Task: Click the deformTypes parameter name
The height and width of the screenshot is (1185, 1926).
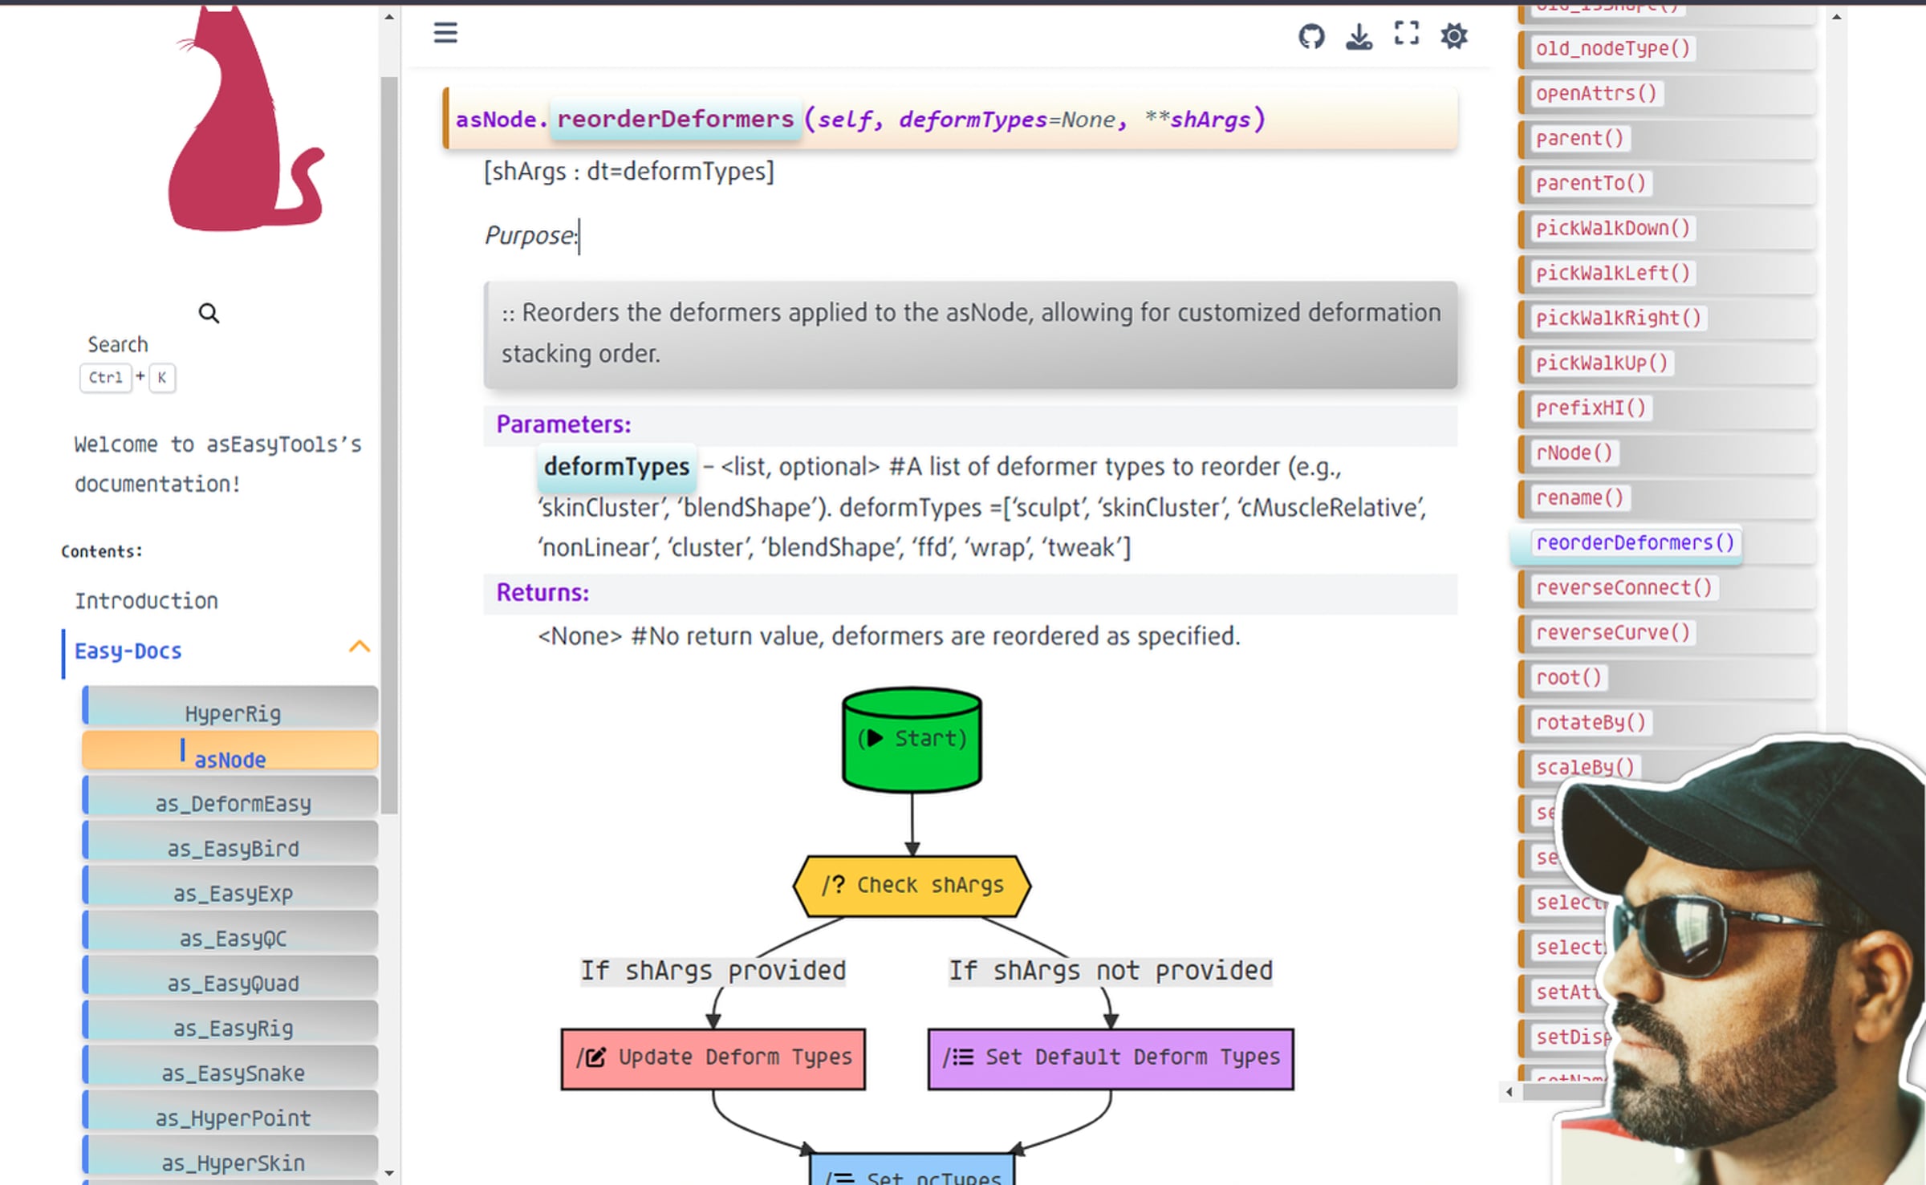Action: click(x=616, y=466)
